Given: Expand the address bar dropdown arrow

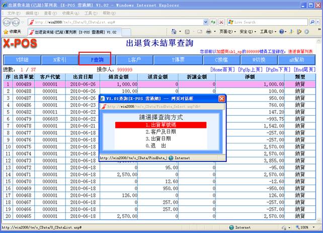Looking at the screenshot, I should click(x=205, y=23).
